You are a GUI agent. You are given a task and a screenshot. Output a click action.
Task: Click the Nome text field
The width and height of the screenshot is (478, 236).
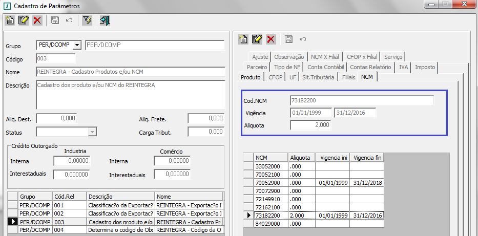click(130, 72)
